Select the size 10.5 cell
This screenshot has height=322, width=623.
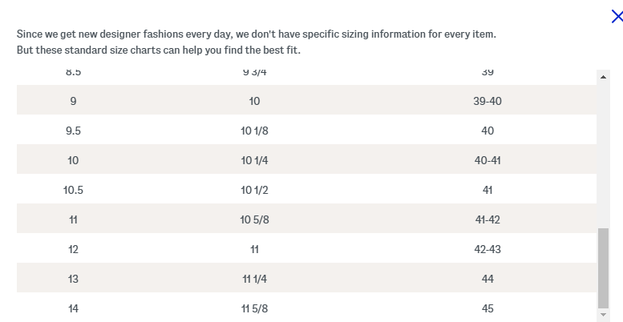coord(74,190)
